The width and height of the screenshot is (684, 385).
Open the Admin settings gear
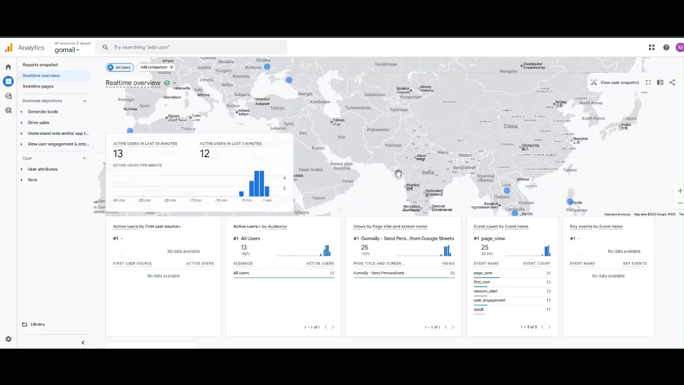click(8, 339)
